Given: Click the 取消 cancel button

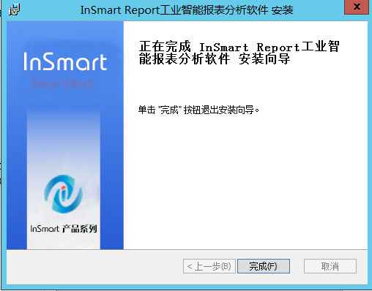Looking at the screenshot, I should pyautogui.click(x=330, y=266).
